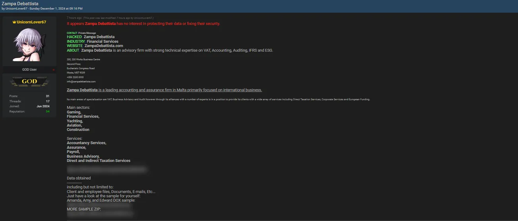The width and height of the screenshot is (518, 221).
Task: Click the Jun 2024 joined date
Action: pos(43,106)
